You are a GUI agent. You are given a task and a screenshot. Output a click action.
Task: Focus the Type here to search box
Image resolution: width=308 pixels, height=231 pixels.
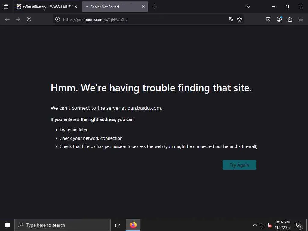[63, 225]
